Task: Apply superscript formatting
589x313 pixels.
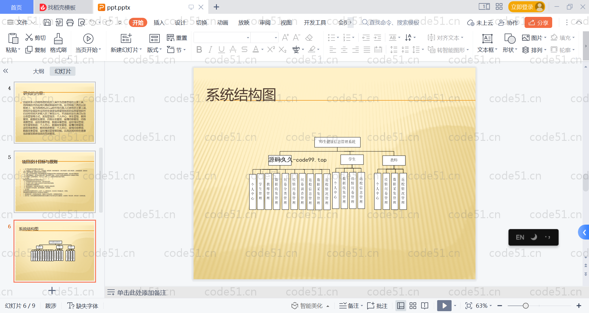Action: (x=271, y=49)
